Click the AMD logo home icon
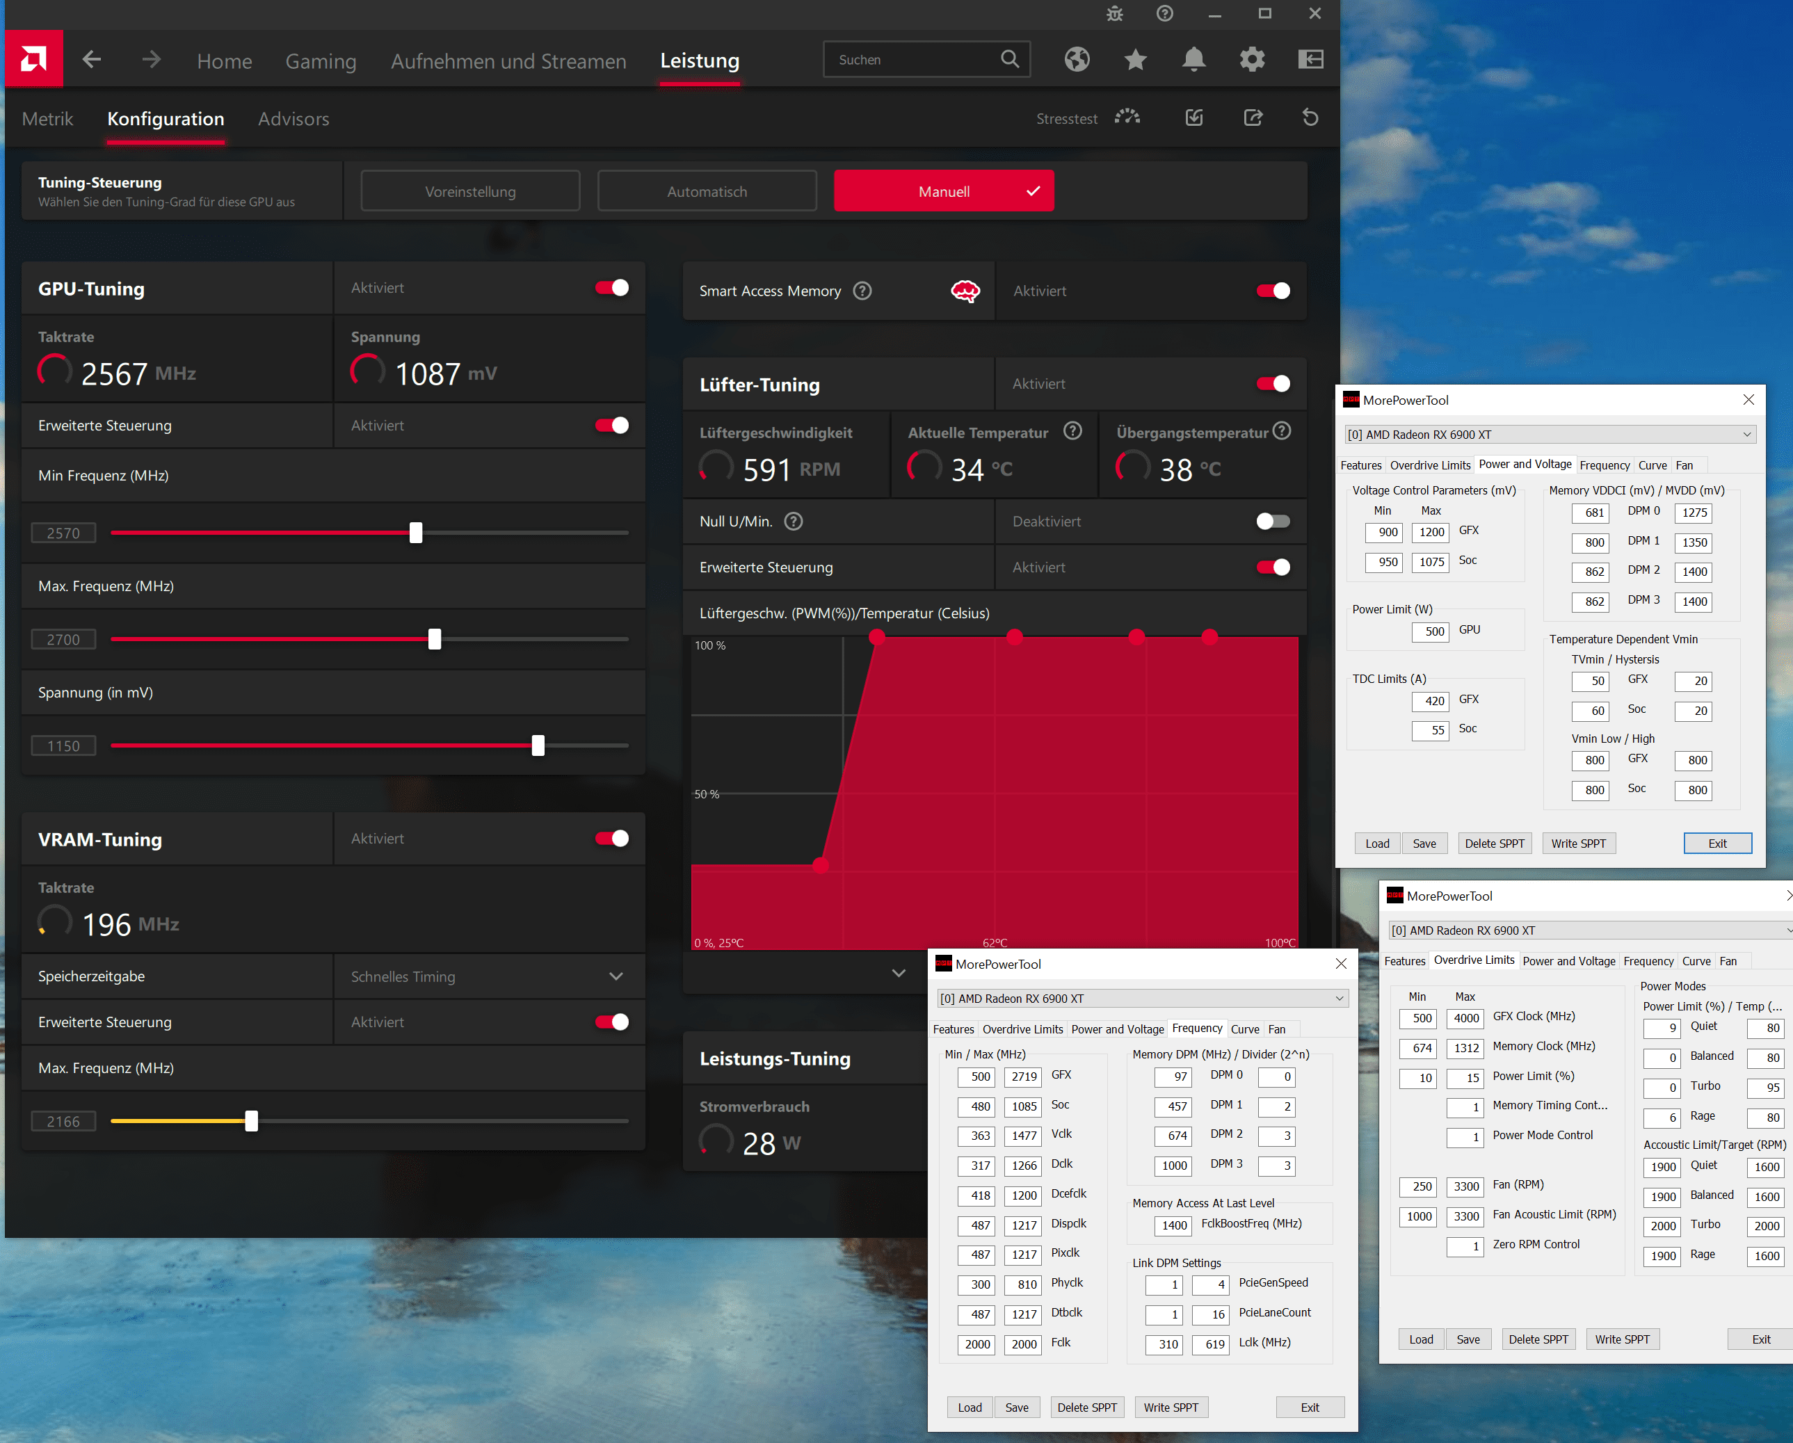 (33, 59)
